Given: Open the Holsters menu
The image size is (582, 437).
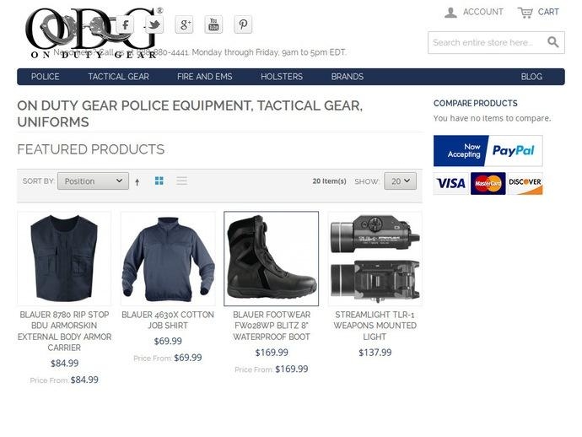Looking at the screenshot, I should (x=282, y=77).
